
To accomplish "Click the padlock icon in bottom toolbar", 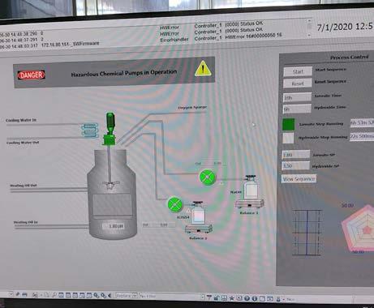I will click(217, 297).
